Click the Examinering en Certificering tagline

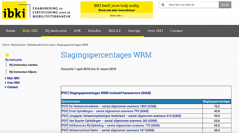(52, 12)
